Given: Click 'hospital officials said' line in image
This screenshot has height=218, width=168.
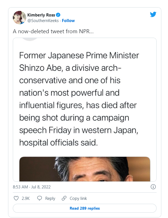Looking at the screenshot, I should [x=59, y=143].
